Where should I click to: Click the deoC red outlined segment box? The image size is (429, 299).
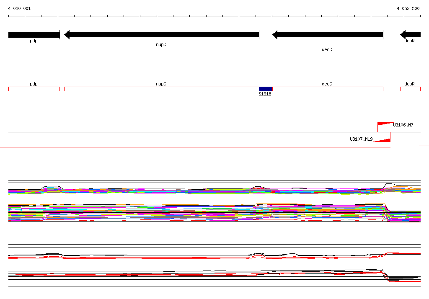[x=328, y=89]
